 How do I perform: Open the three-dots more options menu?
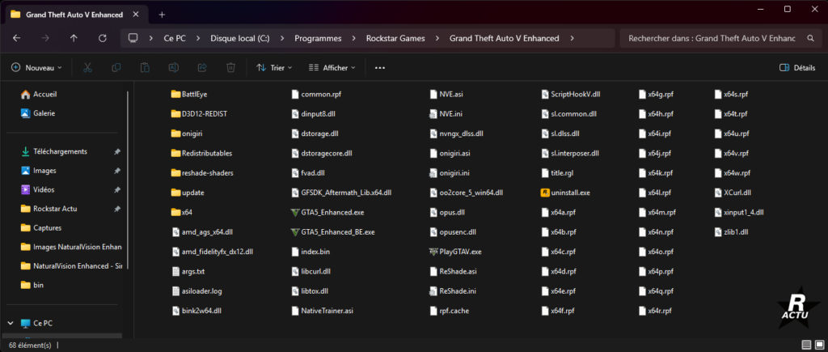click(x=380, y=68)
